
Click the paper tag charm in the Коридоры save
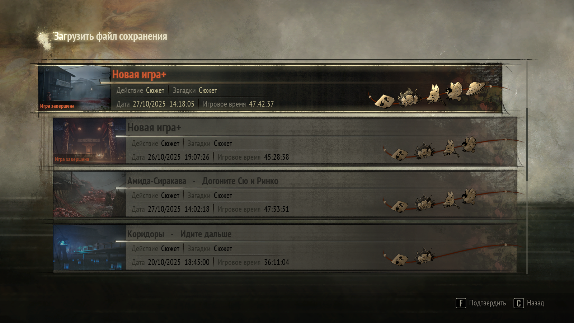click(x=399, y=259)
